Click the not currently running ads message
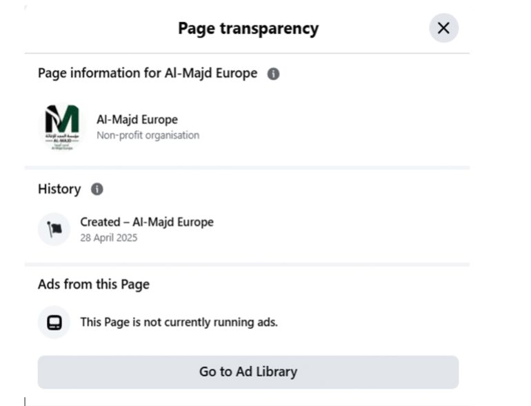Screen dimensions: 531x406 pos(179,322)
